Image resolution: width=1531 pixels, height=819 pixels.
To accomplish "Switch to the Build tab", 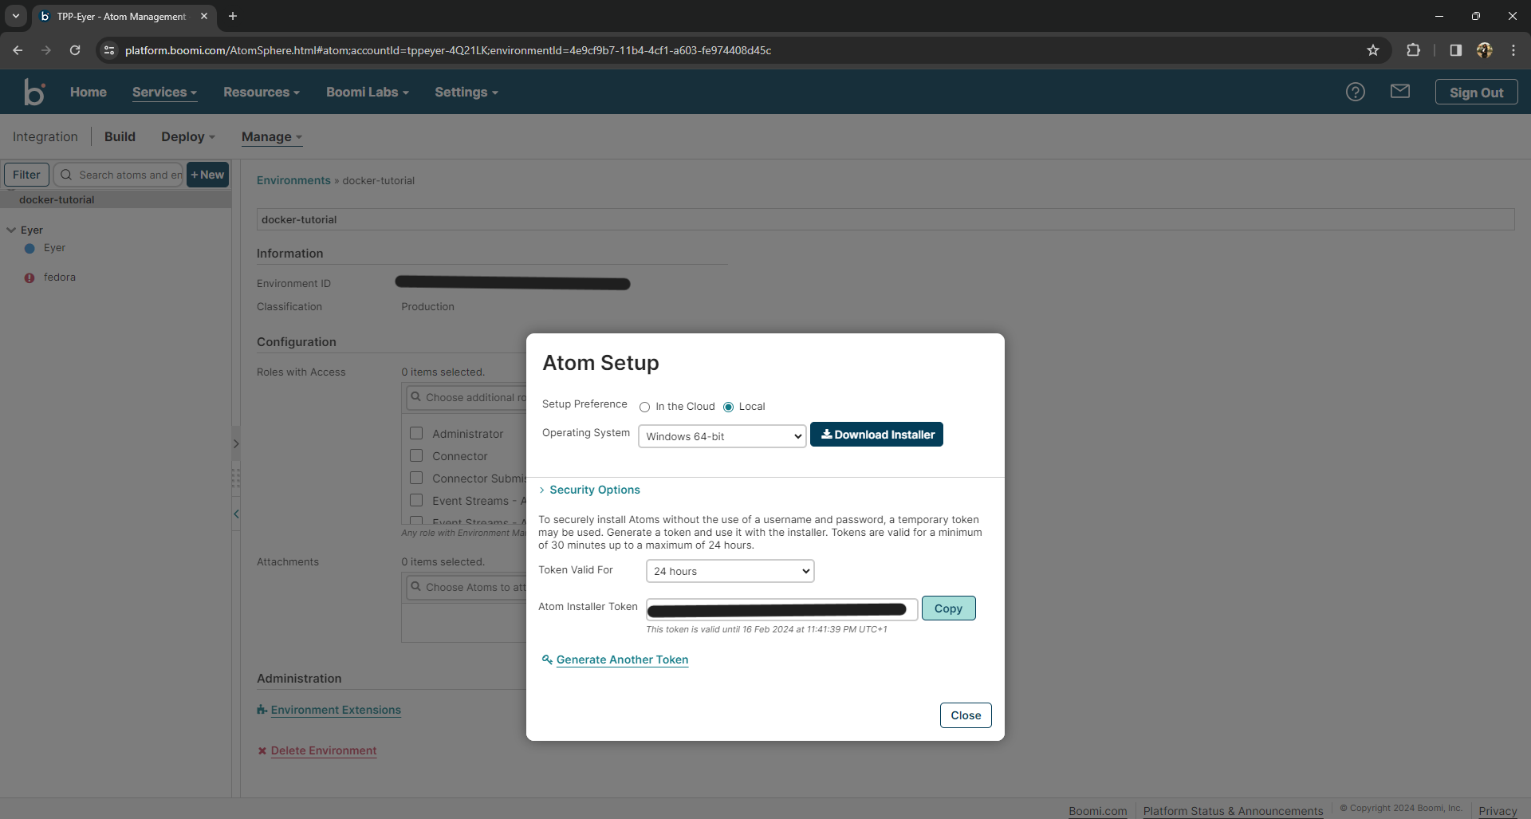I will (x=120, y=136).
